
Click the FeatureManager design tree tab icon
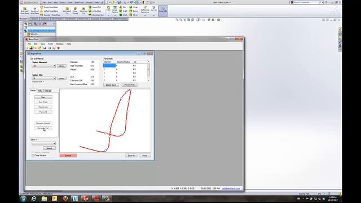[x=26, y=24]
